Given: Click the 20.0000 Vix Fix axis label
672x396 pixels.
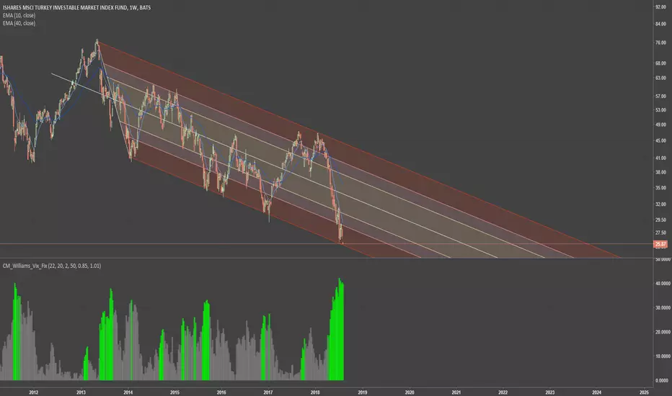Looking at the screenshot, I should tap(662, 332).
